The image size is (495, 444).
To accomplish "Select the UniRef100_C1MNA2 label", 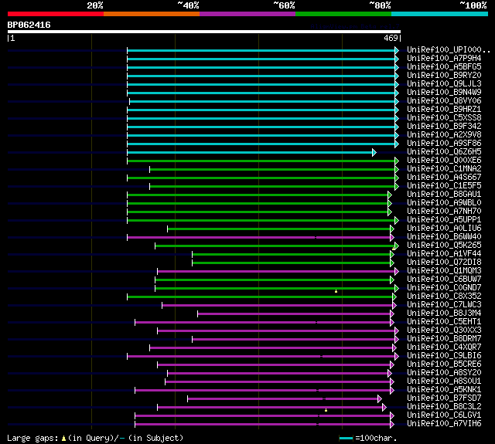I will (x=444, y=169).
